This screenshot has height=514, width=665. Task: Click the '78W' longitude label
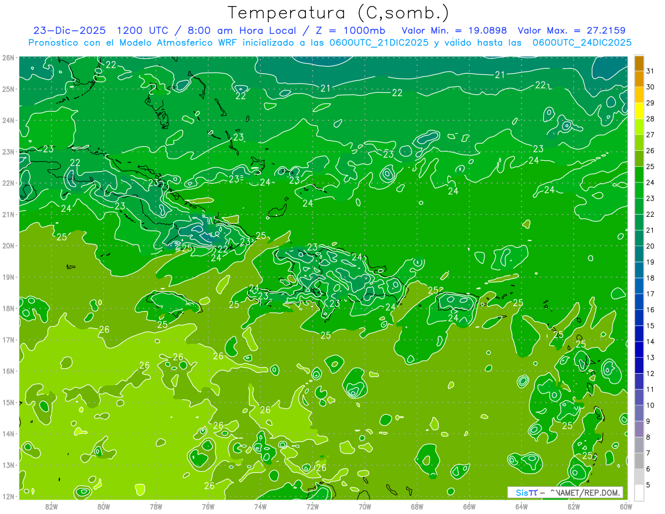pyautogui.click(x=156, y=506)
